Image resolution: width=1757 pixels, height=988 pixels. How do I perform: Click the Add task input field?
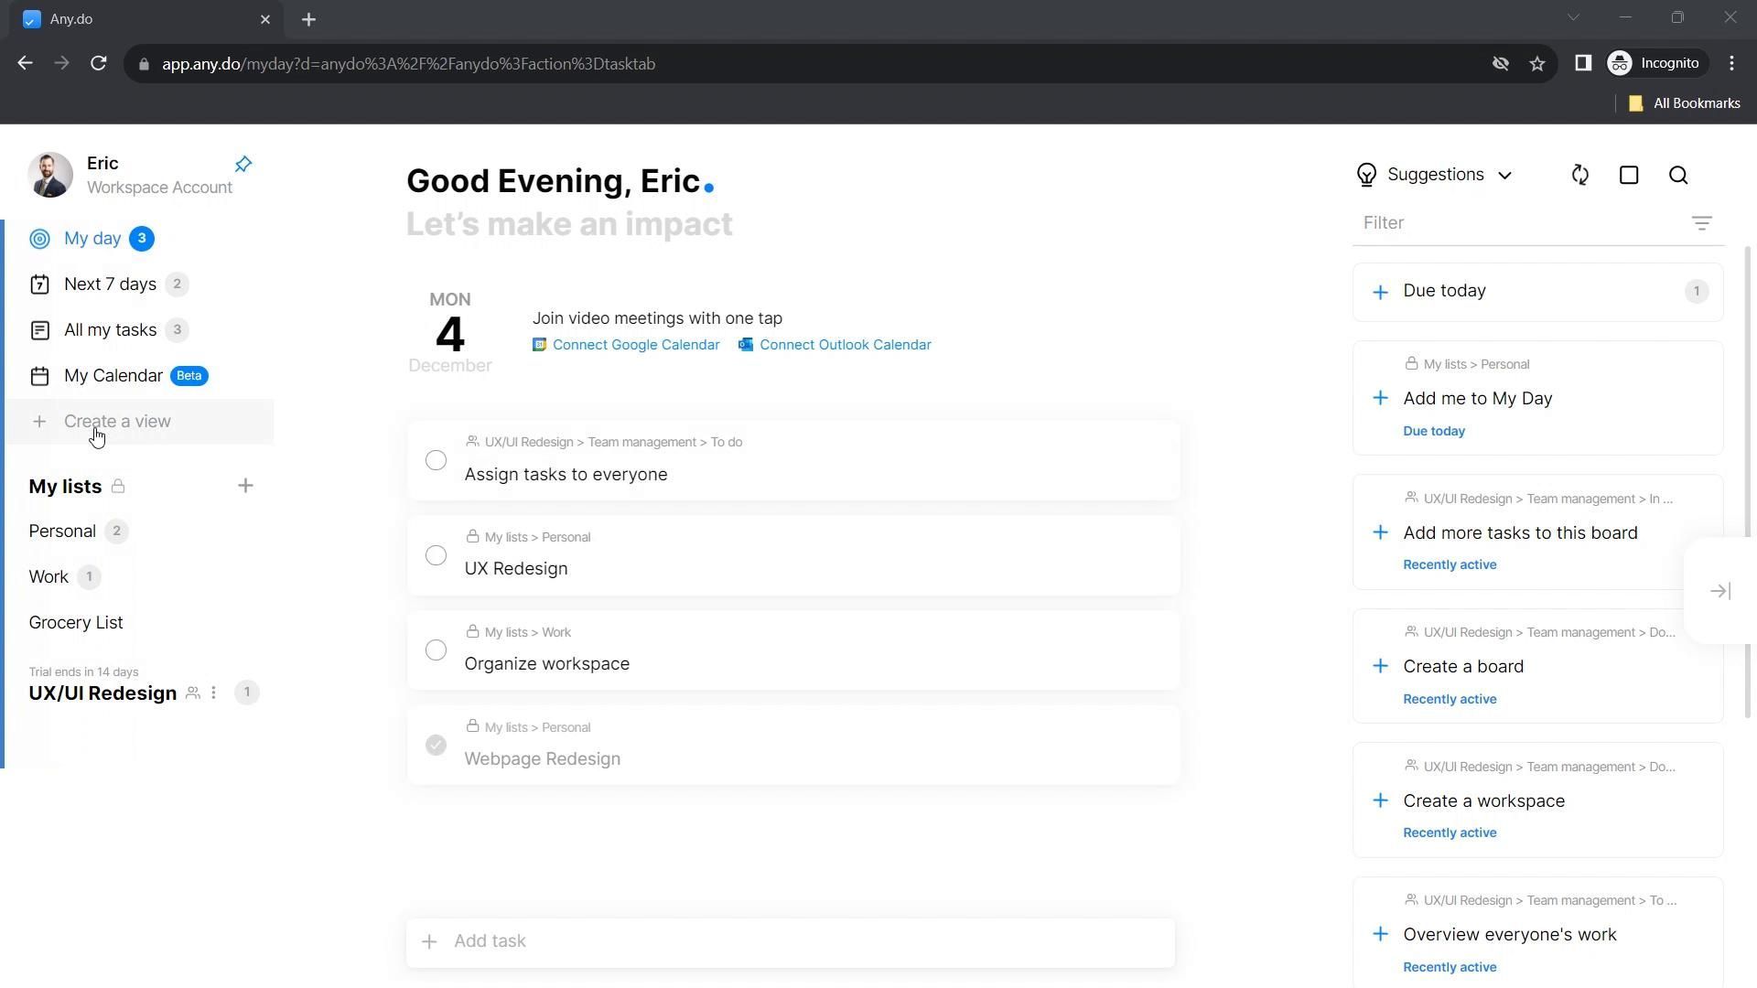tap(789, 941)
